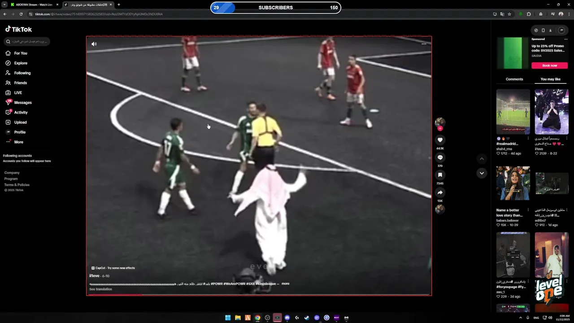574x323 pixels.
Task: Open the ii1eve username link
Action: pyautogui.click(x=94, y=276)
